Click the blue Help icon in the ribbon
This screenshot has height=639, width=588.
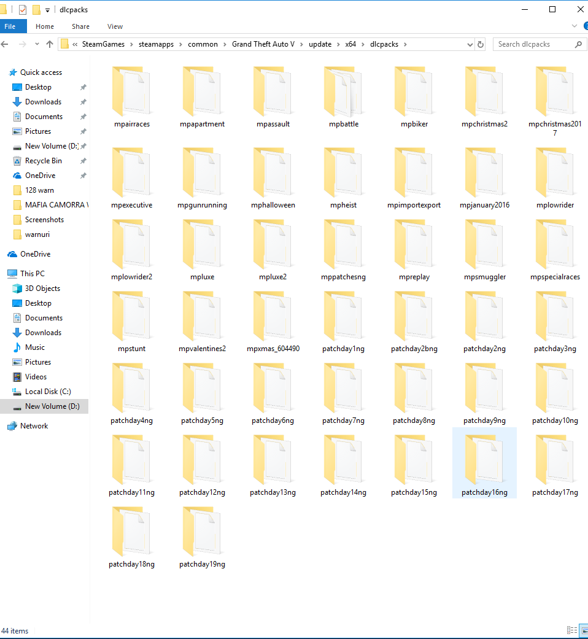(586, 26)
